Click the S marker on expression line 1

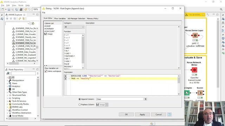pyautogui.click(x=65, y=76)
